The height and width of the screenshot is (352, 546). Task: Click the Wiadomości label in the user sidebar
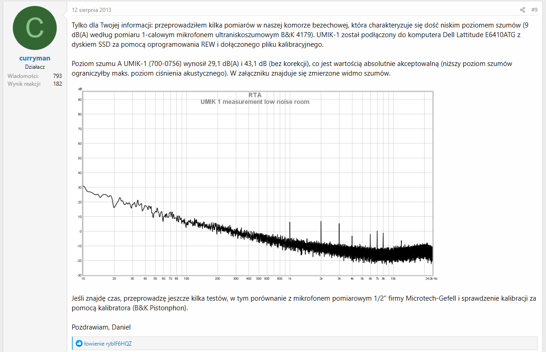(23, 76)
